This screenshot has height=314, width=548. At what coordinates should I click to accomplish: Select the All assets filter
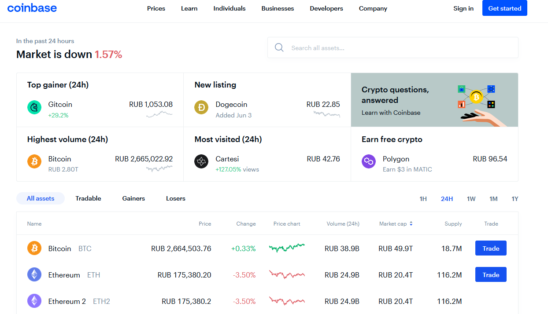[41, 198]
